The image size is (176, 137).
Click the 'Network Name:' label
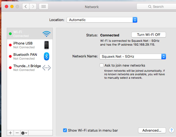[85, 56]
